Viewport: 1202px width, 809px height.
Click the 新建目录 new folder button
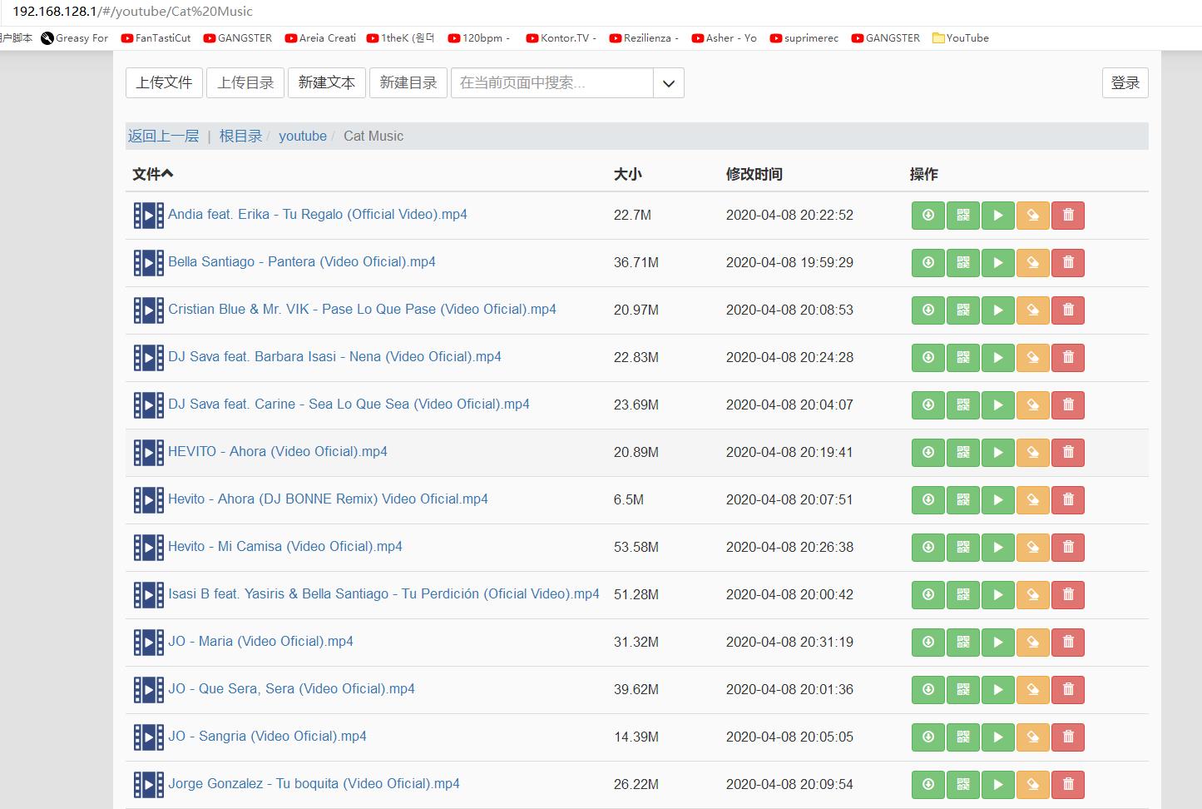[408, 83]
